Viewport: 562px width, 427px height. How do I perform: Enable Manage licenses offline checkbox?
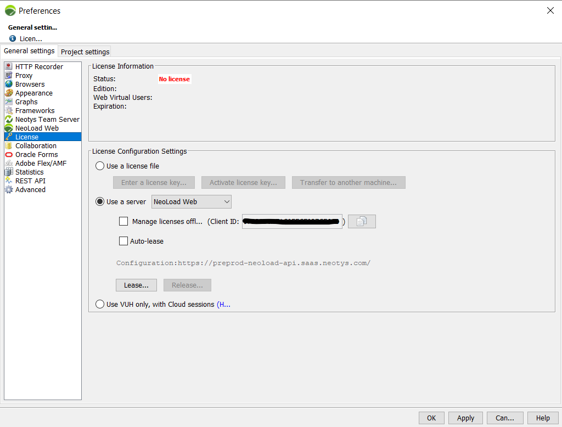coord(123,221)
